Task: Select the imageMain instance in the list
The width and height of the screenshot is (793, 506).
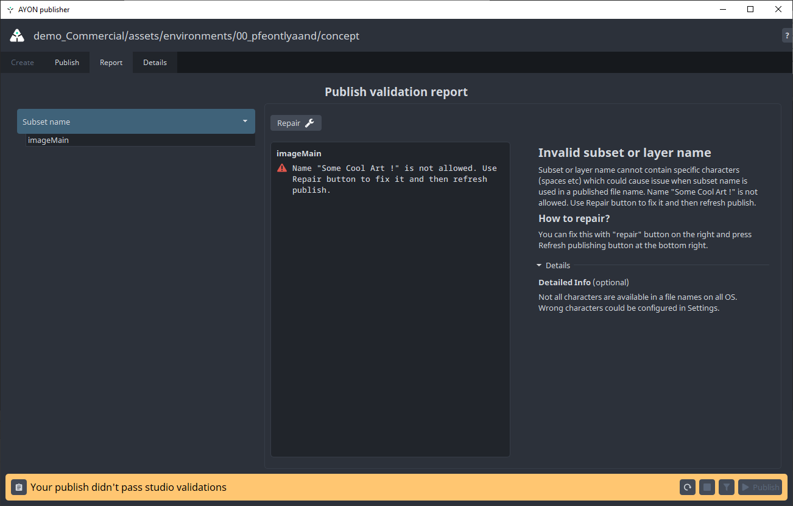Action: 141,140
